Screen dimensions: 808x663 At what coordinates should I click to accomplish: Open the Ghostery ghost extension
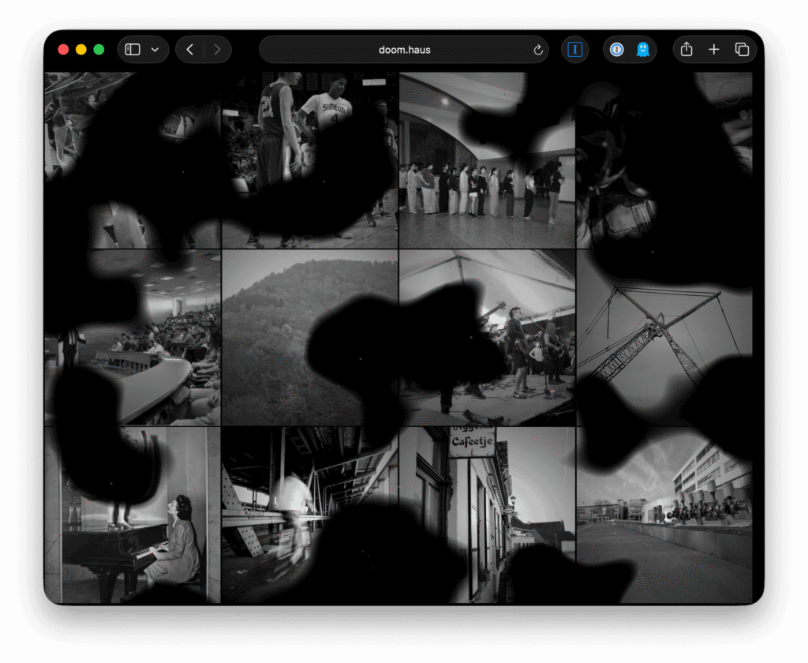(x=643, y=50)
